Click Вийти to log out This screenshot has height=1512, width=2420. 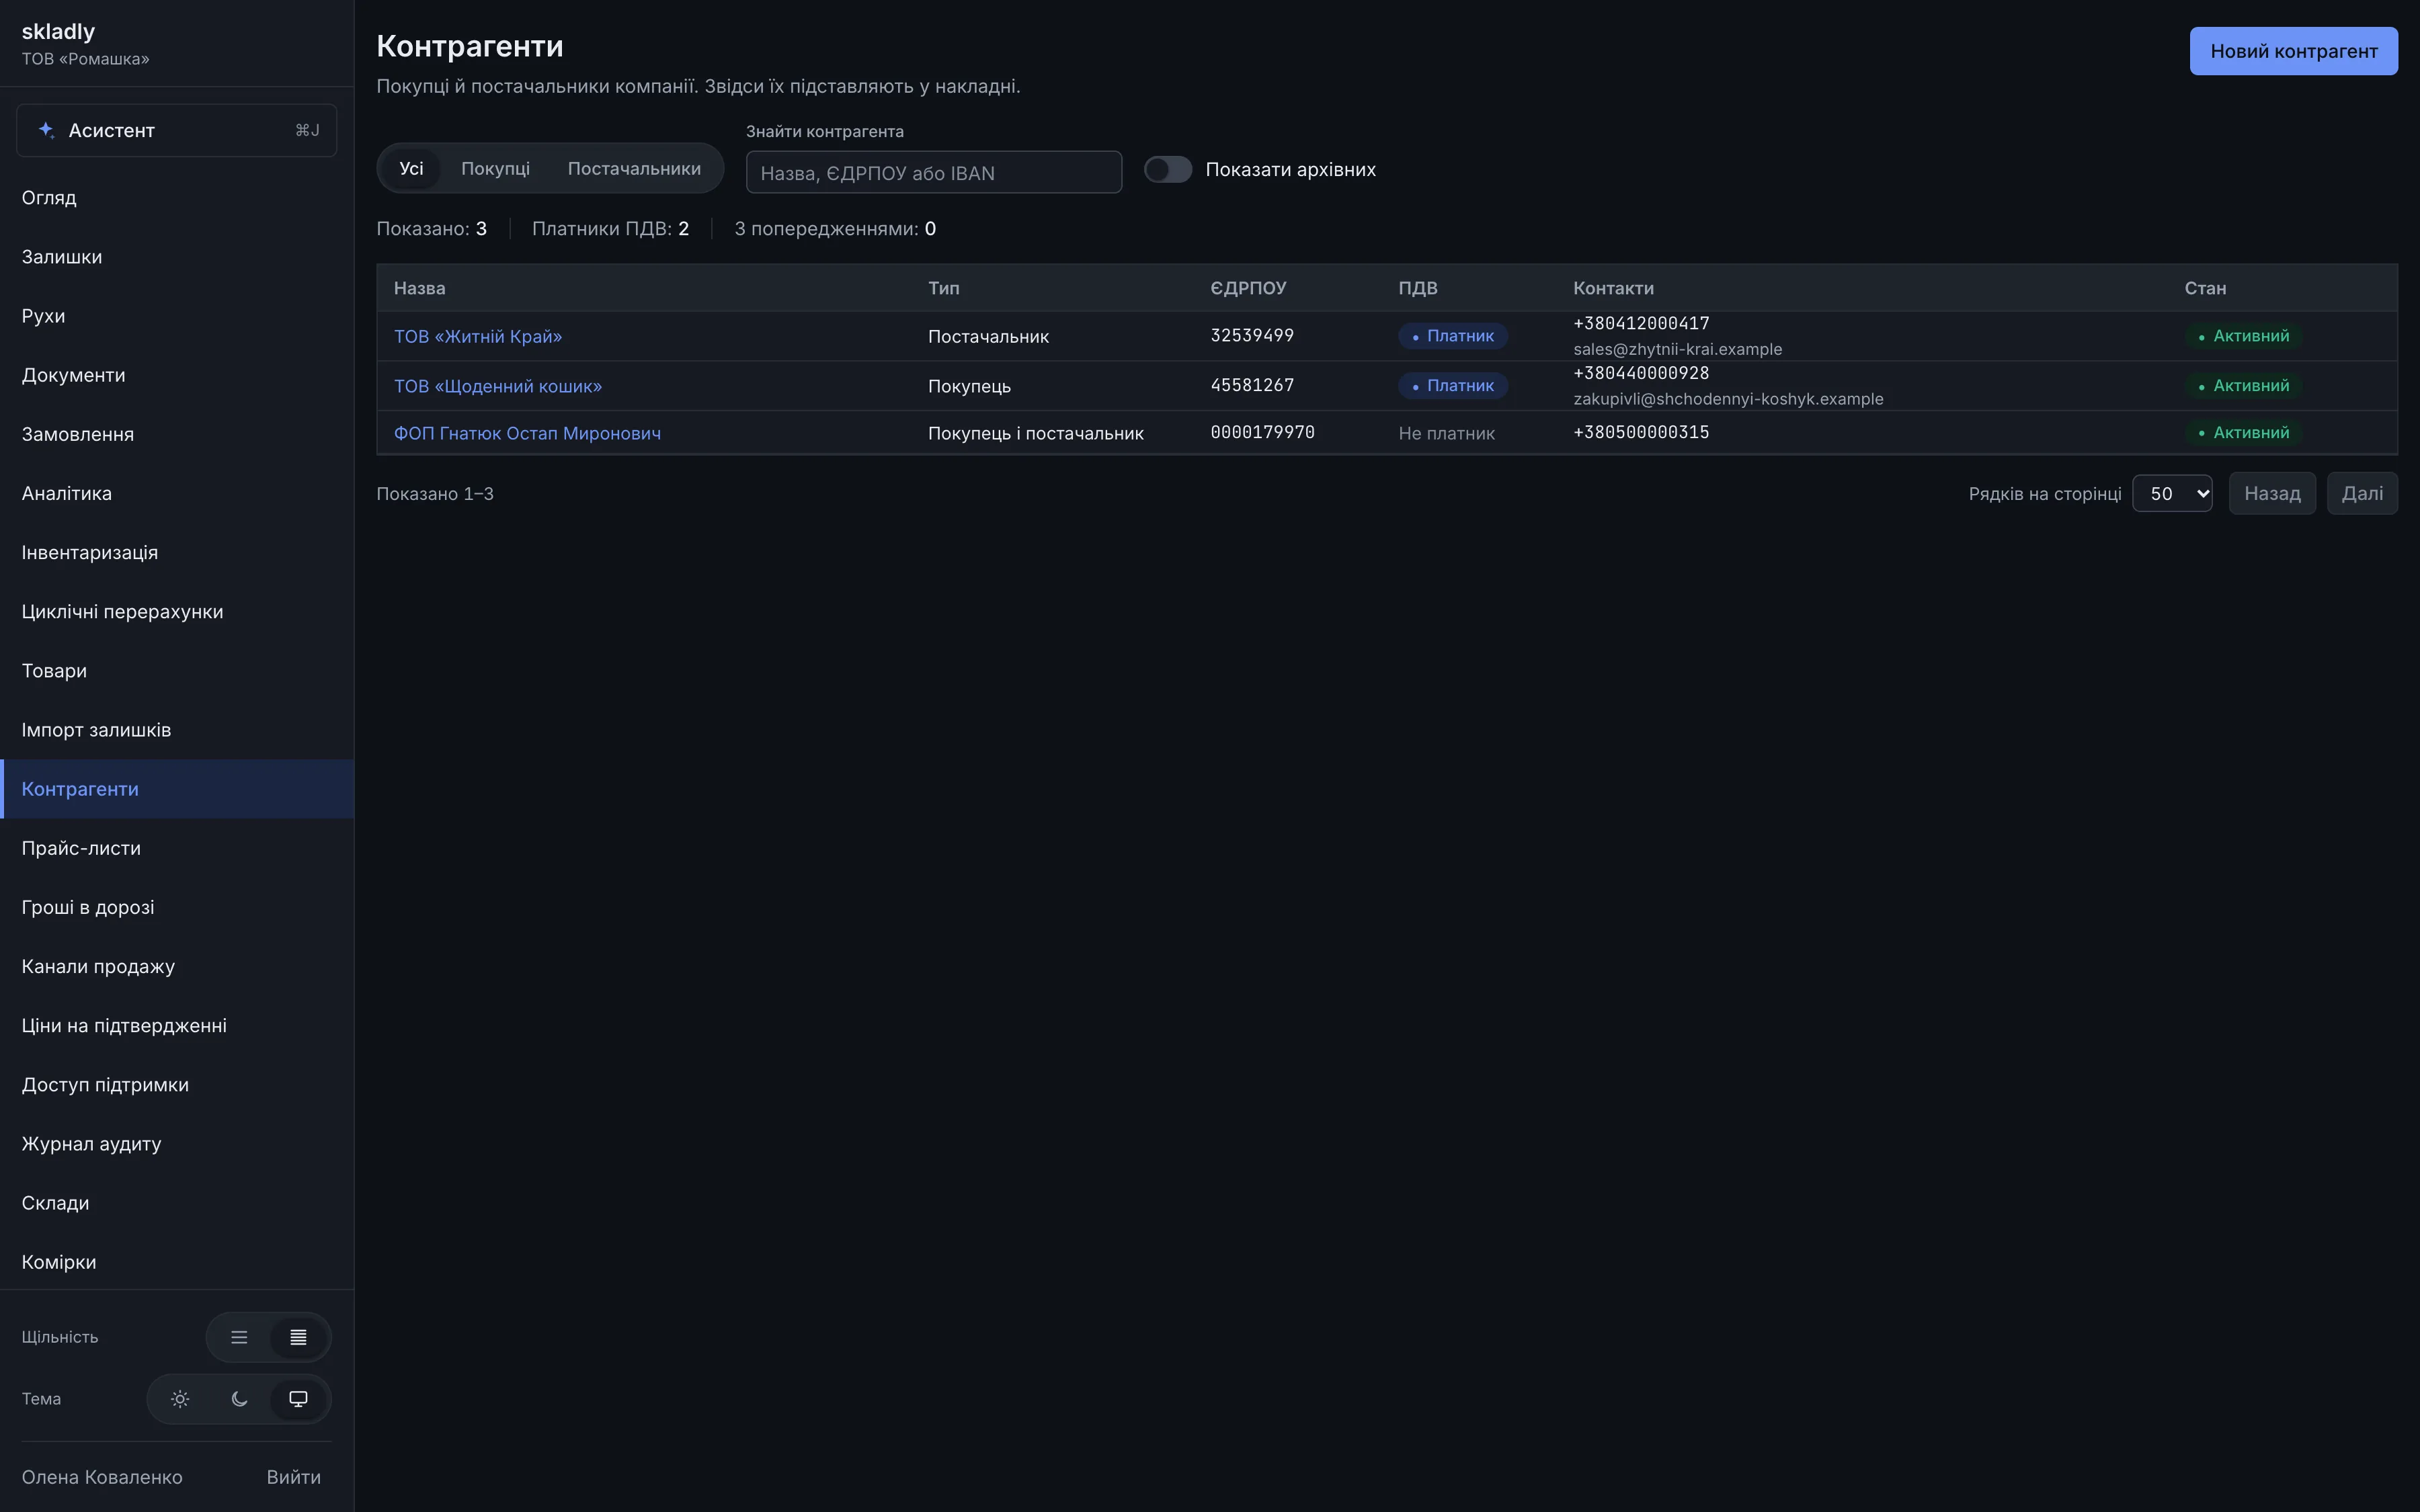click(294, 1477)
